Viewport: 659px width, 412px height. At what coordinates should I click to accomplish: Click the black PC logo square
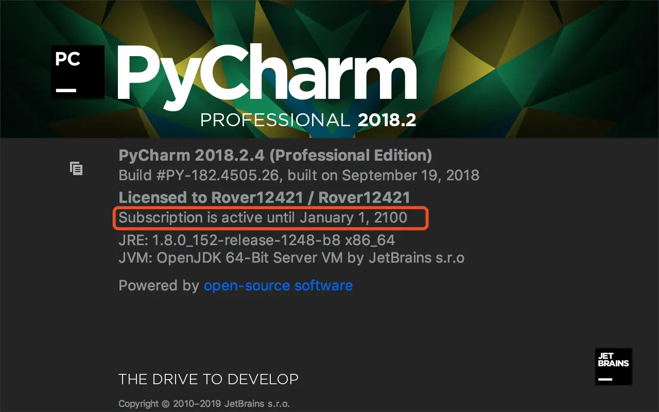click(78, 72)
